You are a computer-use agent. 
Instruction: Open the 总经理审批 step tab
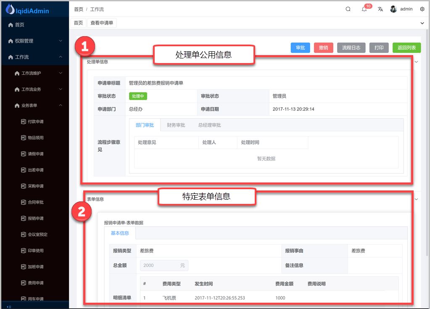[x=209, y=125]
